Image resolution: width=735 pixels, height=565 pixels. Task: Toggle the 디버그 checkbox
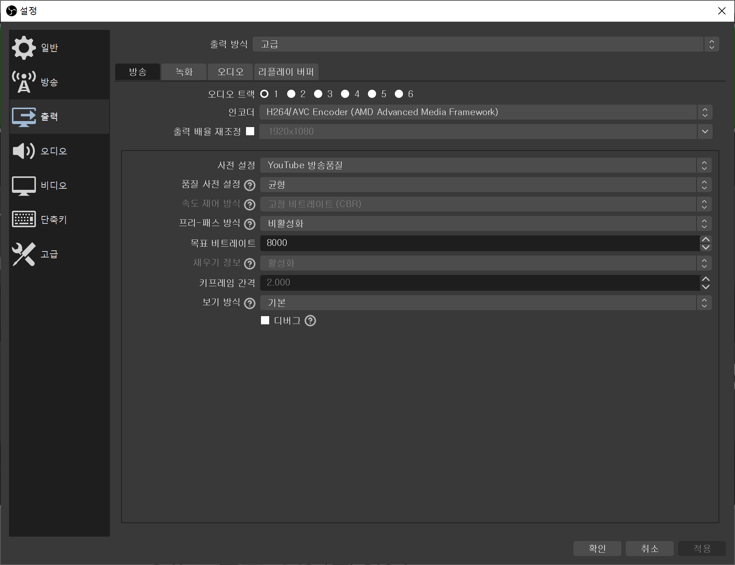click(265, 320)
